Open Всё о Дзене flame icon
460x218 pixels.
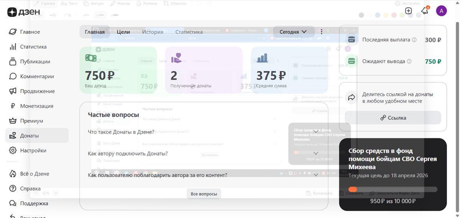(x=13, y=174)
